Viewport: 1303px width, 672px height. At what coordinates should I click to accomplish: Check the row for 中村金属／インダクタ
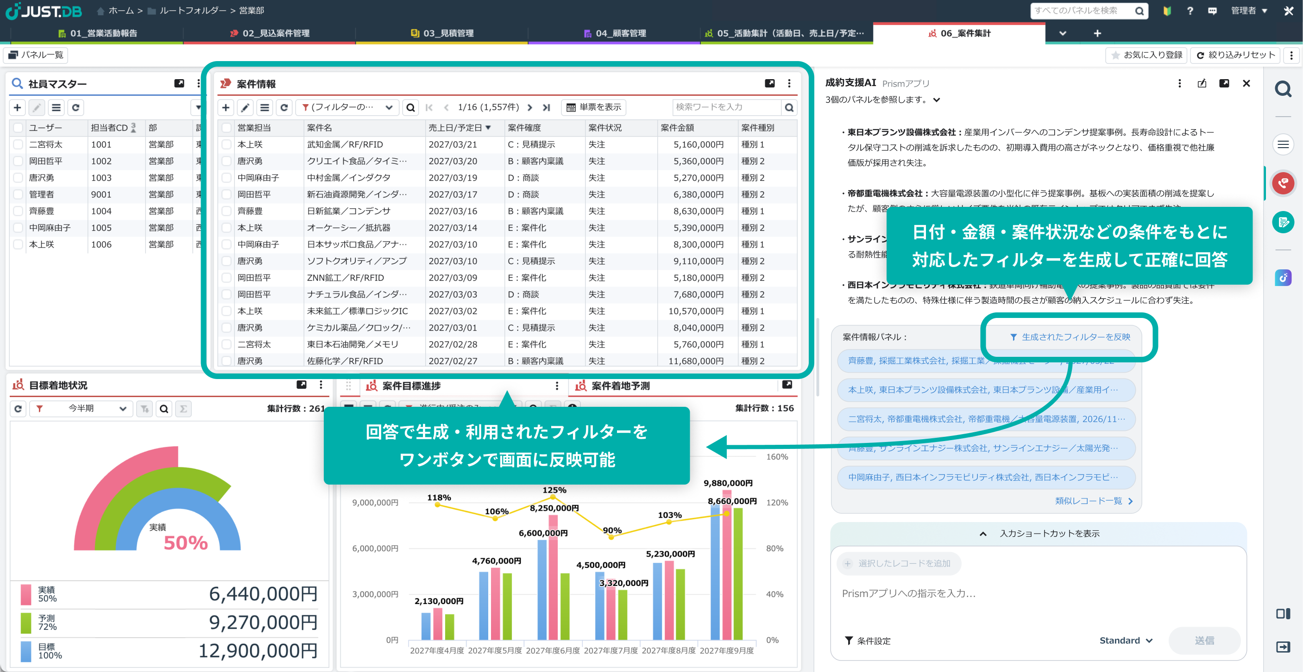point(227,178)
